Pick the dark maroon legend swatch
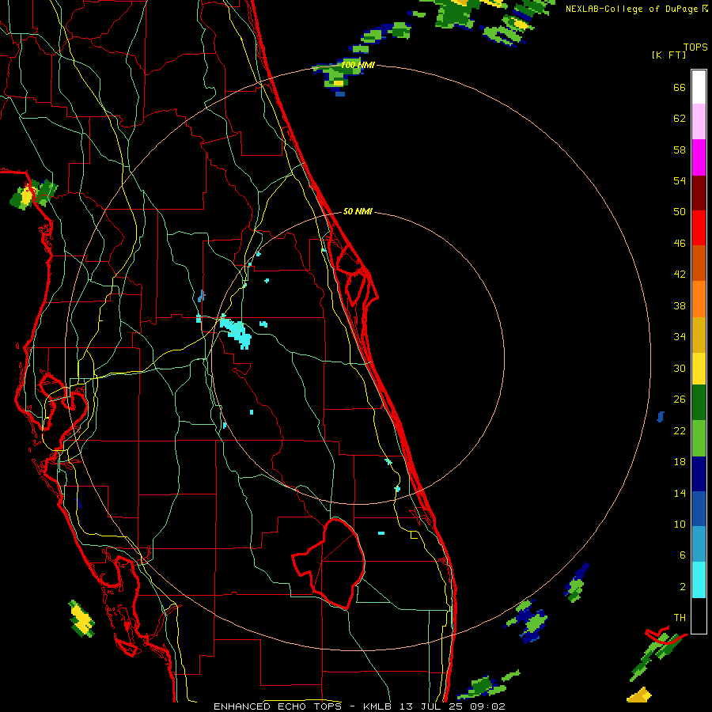 (x=699, y=193)
